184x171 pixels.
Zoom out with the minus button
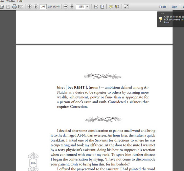(66, 7)
